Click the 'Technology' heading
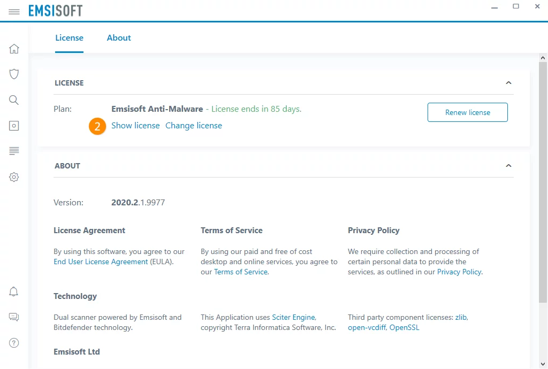This screenshot has width=548, height=369. [x=75, y=296]
